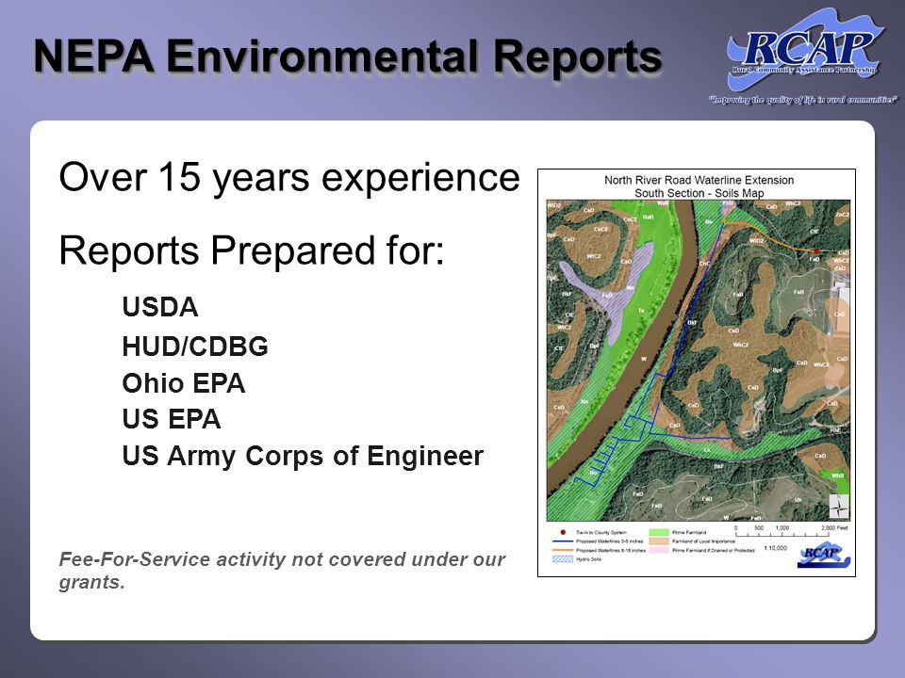The width and height of the screenshot is (905, 678).
Task: Click the Fee-For-Service footnote text
Action: (282, 571)
